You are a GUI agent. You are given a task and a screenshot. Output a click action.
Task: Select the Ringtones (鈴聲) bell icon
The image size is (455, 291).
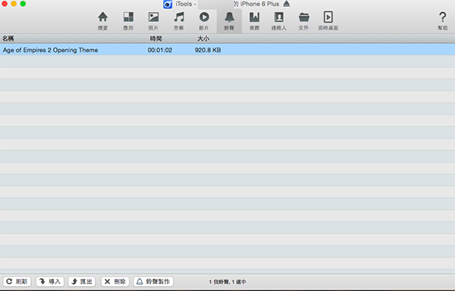pyautogui.click(x=229, y=21)
